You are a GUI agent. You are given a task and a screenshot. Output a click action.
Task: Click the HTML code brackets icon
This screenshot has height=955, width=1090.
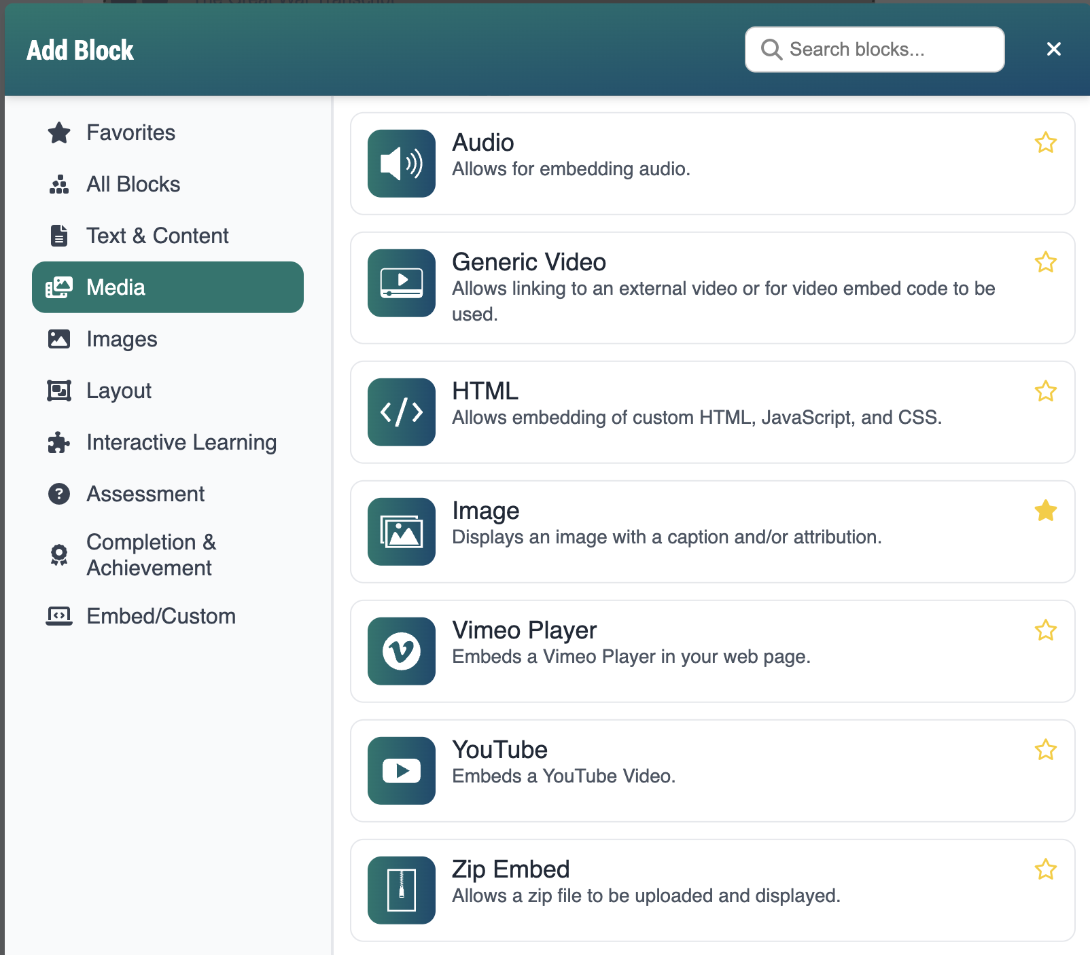402,412
